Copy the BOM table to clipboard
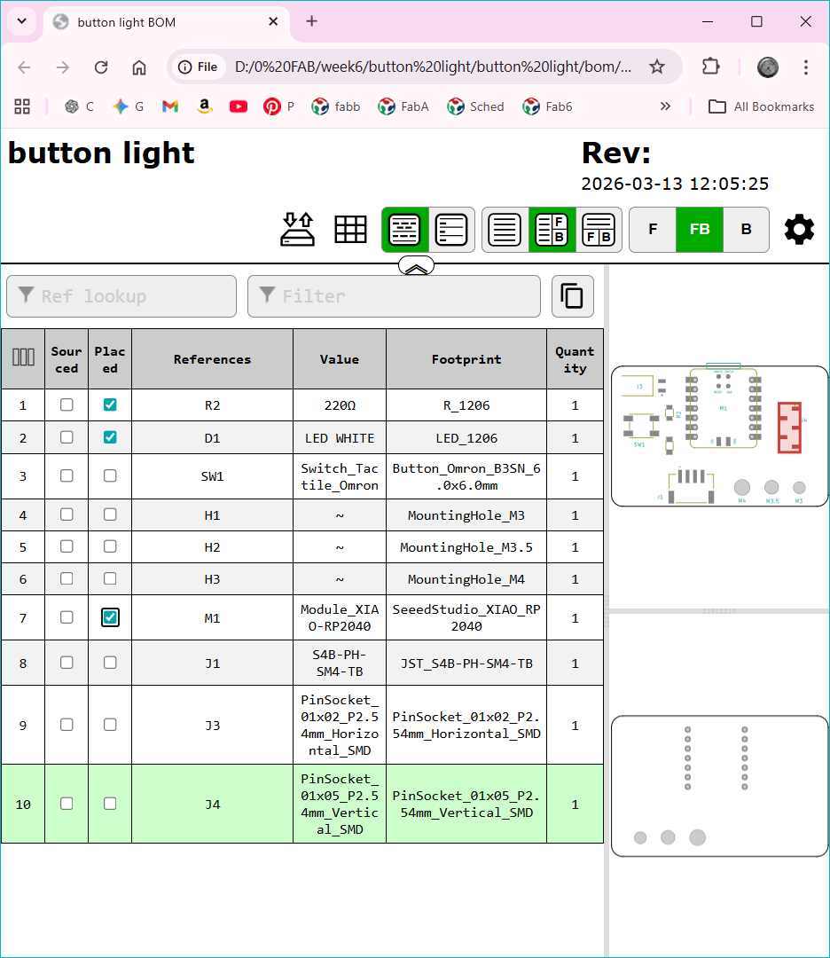Viewport: 830px width, 958px height. click(572, 296)
